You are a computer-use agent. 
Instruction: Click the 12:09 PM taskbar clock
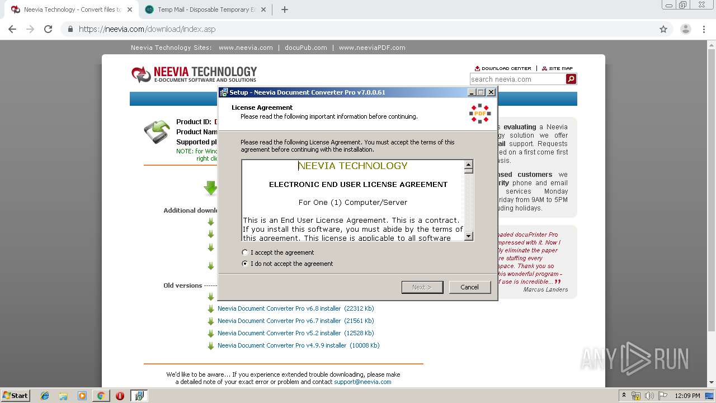687,396
